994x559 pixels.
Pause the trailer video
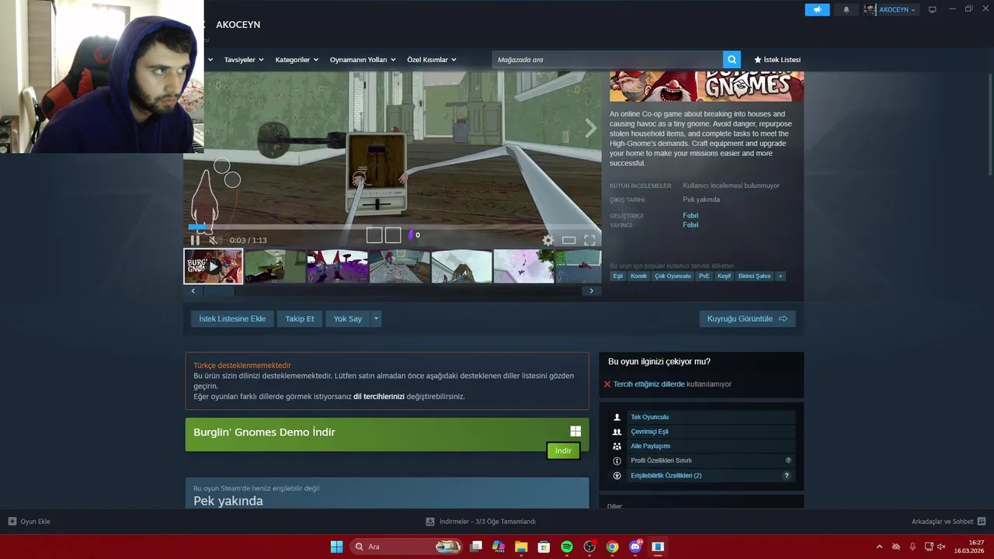point(195,241)
